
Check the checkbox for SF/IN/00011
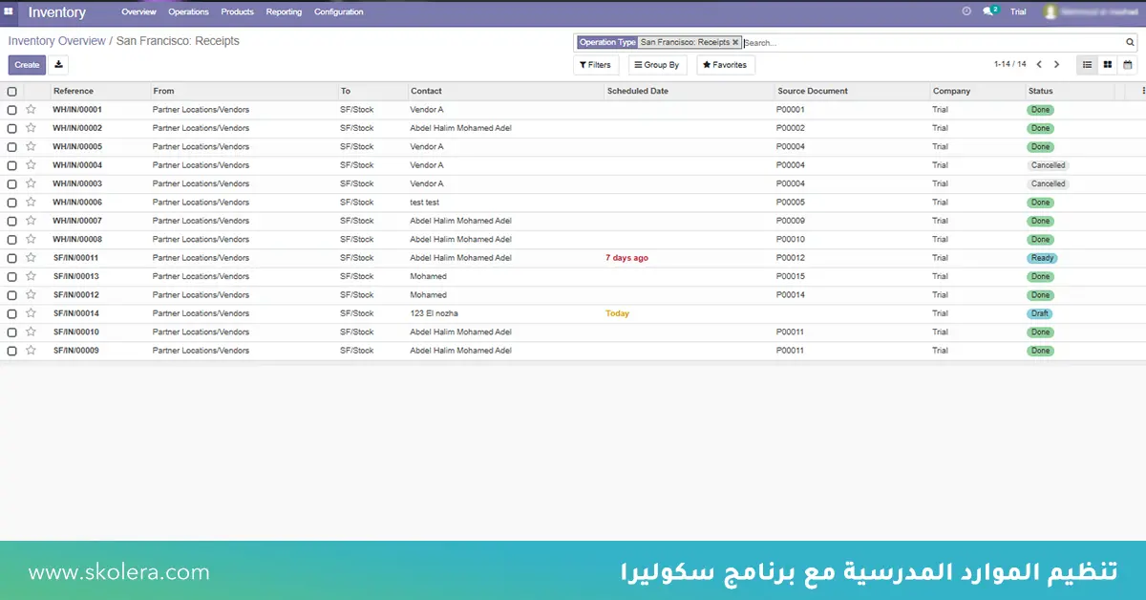[11, 257]
